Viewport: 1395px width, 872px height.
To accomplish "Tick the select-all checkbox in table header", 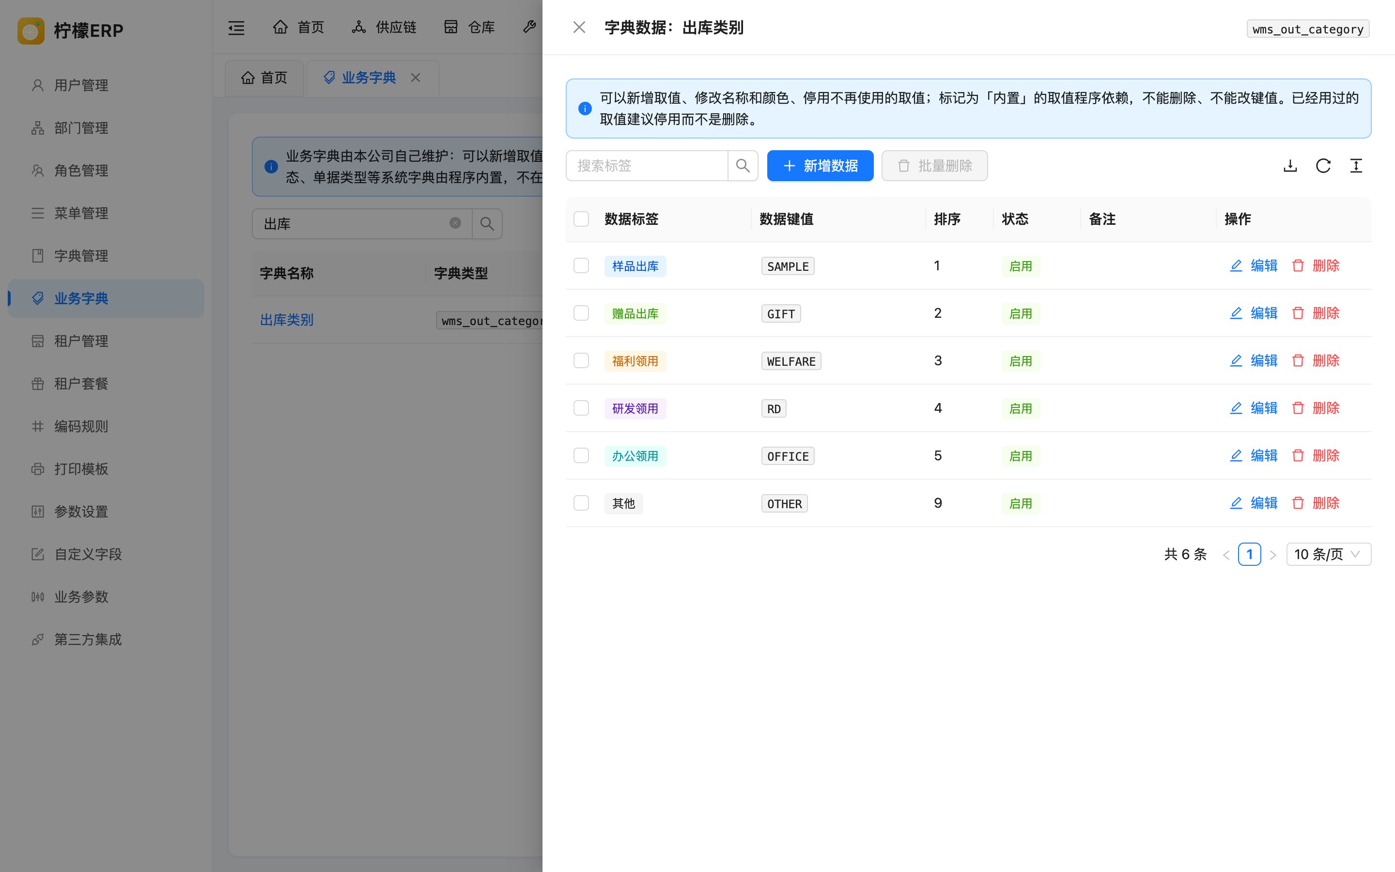I will click(x=581, y=219).
